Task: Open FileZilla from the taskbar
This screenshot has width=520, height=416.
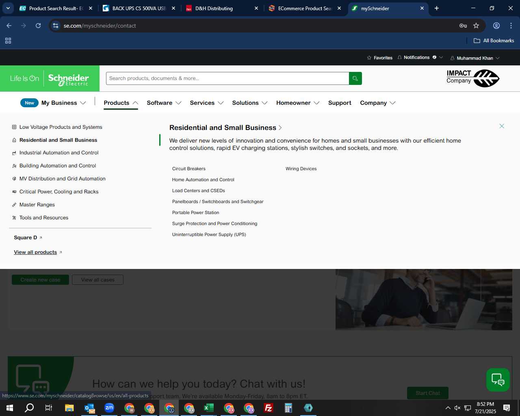Action: [269, 408]
